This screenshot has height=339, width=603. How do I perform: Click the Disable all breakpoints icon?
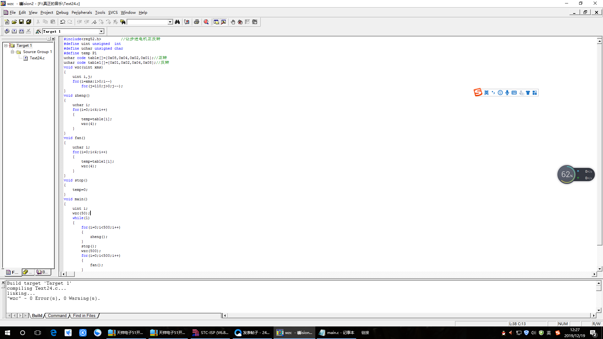coord(255,22)
